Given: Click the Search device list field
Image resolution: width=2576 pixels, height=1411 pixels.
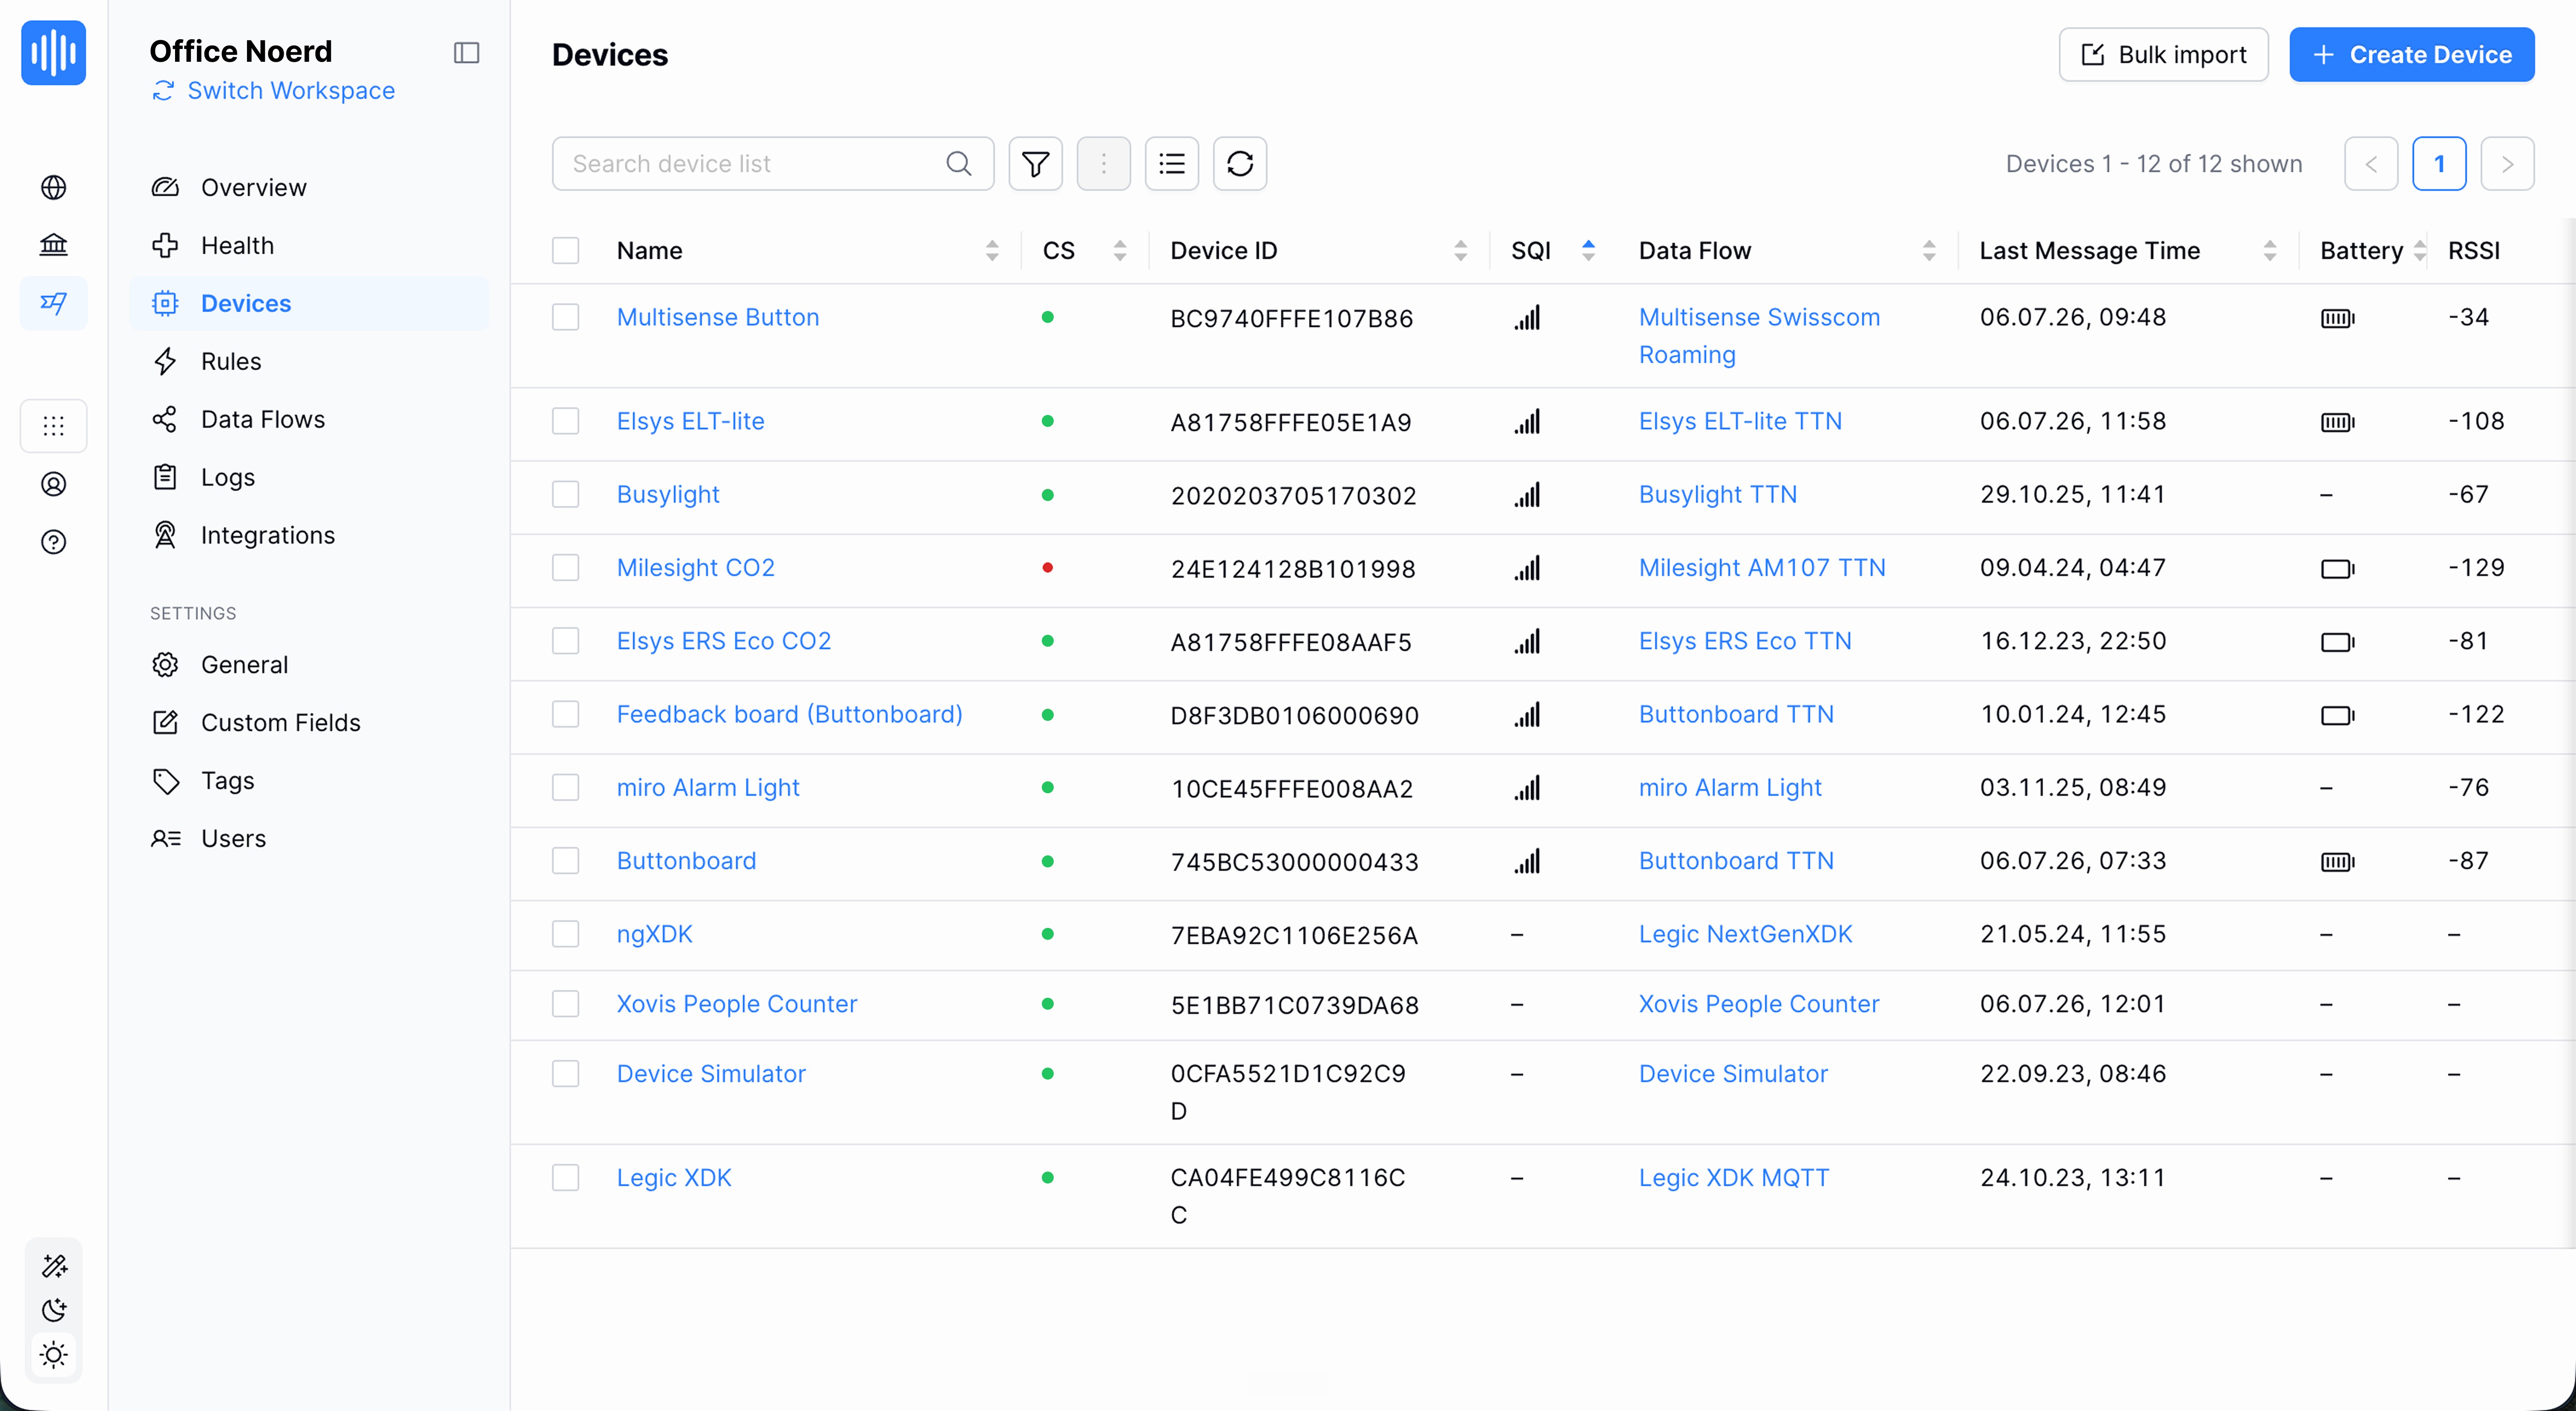Looking at the screenshot, I should (x=772, y=163).
